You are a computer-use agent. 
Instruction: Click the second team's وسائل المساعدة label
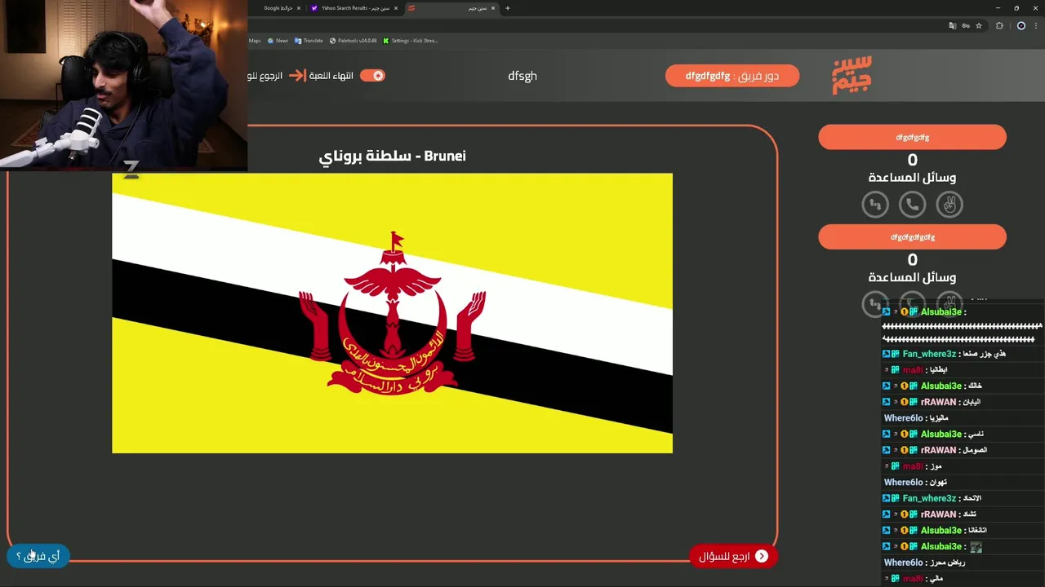point(912,278)
